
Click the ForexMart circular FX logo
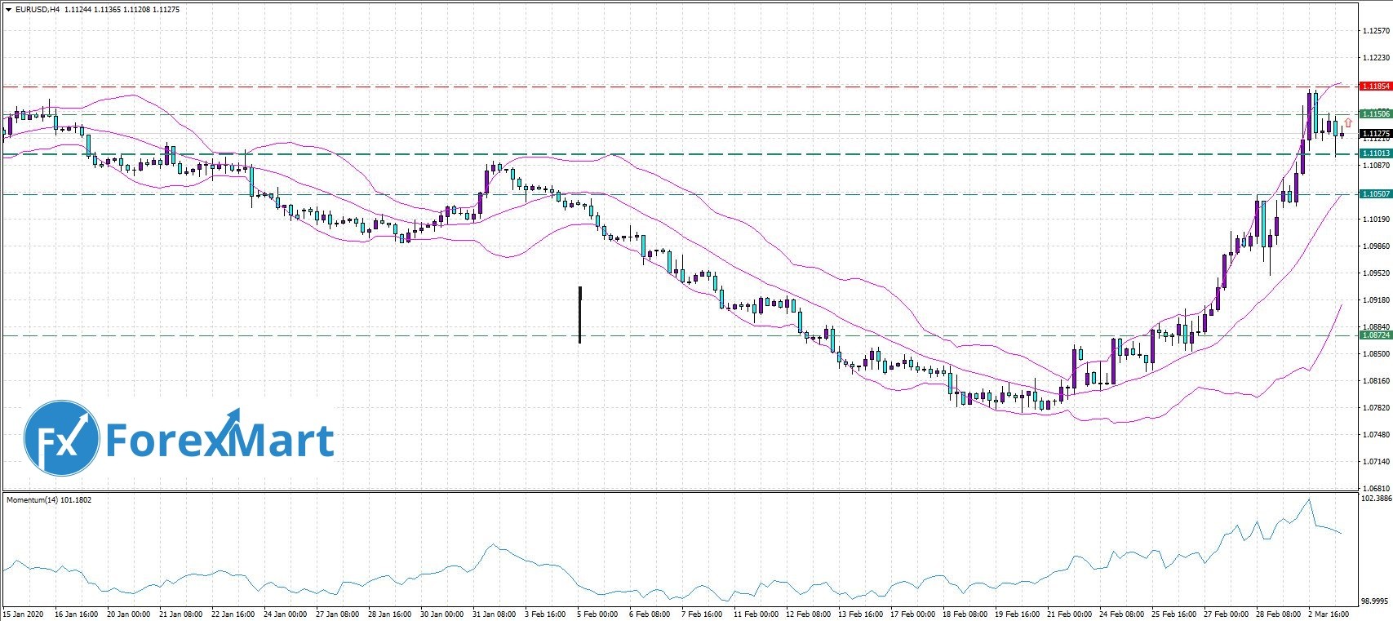[x=62, y=438]
